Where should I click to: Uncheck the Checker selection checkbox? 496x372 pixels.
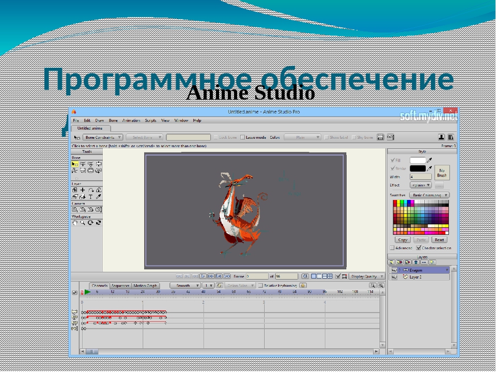pos(419,247)
